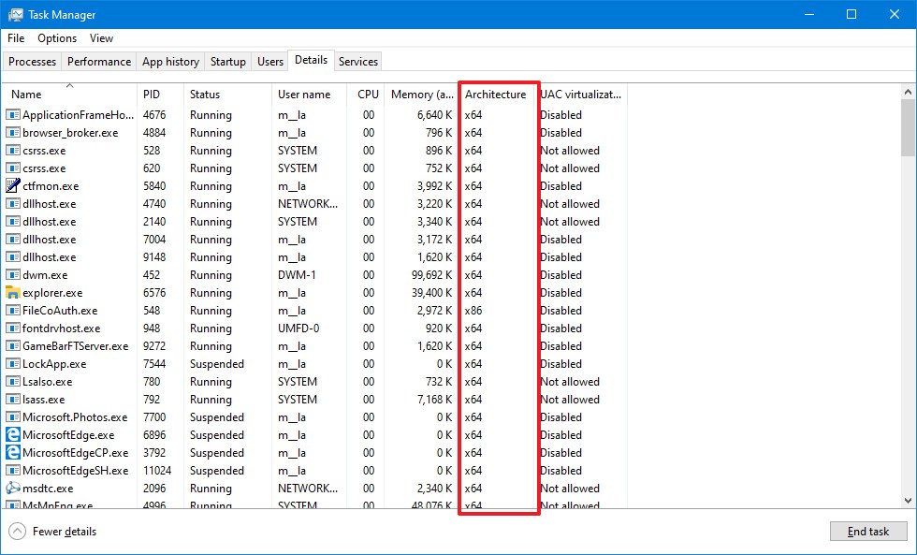Click the explorer.exe folder icon
Screen dimensions: 917x555
click(x=13, y=292)
